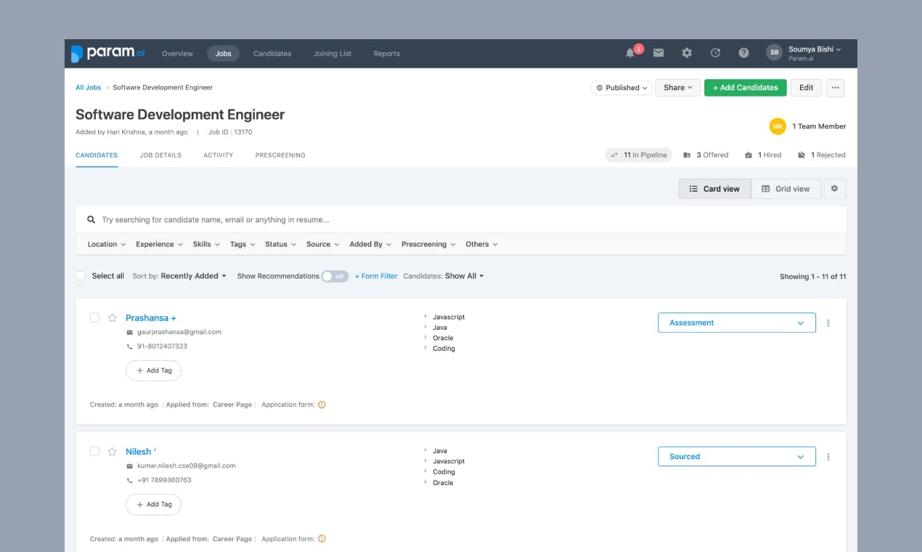The image size is (922, 552).
Task: Click the Rejected icon
Action: click(x=801, y=155)
